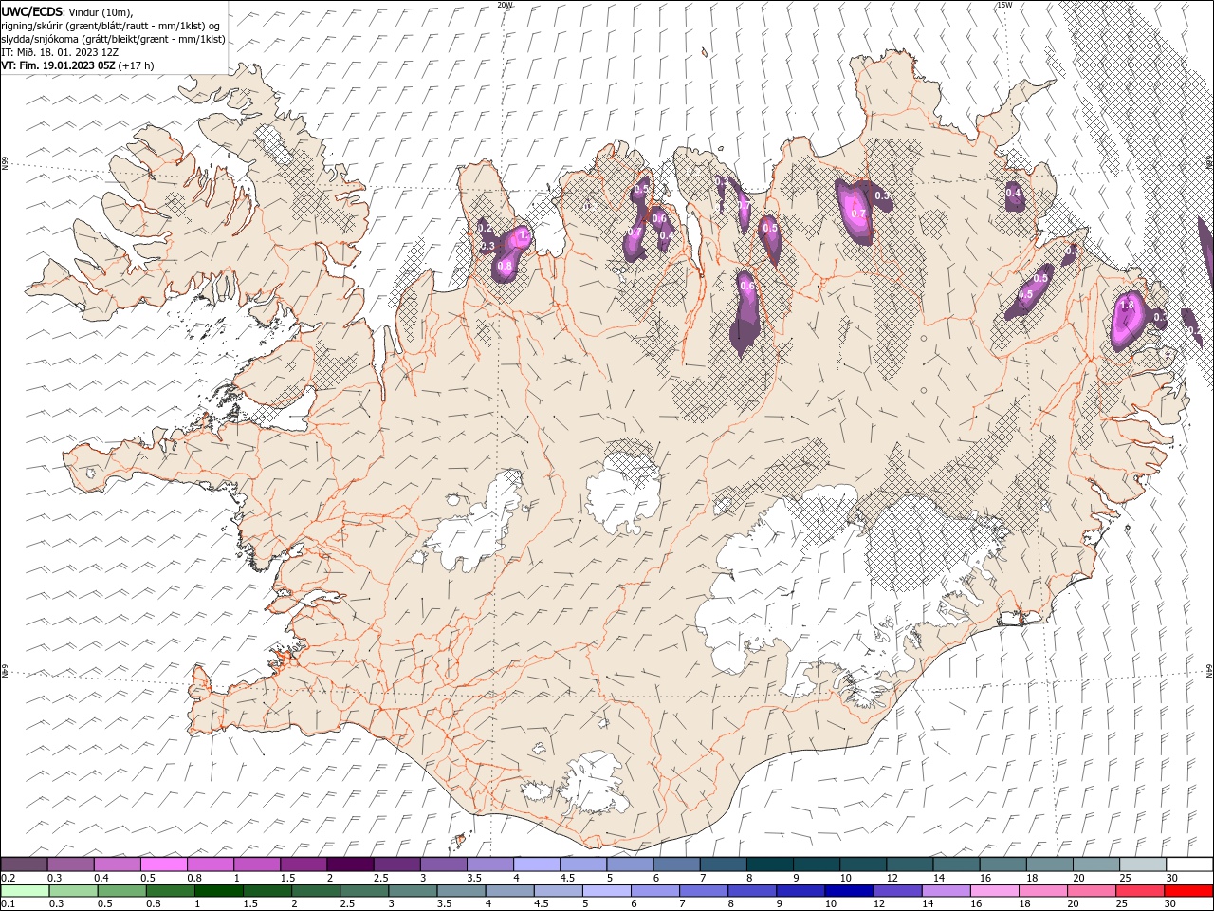This screenshot has width=1214, height=911.
Task: Click the 'slydda/snjókoma (grátt/bleikt/grænt - mm/1klst)' line
Action: 114,39
